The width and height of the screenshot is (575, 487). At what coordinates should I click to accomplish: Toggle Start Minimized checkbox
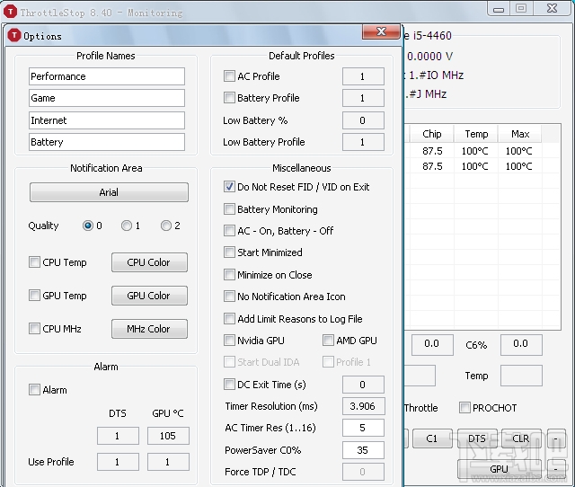pyautogui.click(x=230, y=252)
